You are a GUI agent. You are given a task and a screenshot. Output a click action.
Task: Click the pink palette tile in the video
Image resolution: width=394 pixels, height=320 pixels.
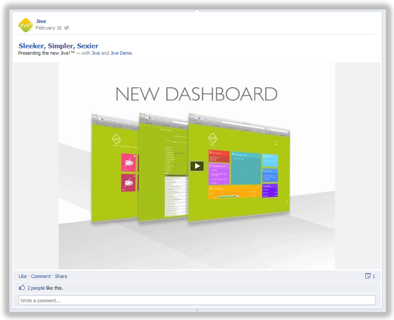point(129,162)
